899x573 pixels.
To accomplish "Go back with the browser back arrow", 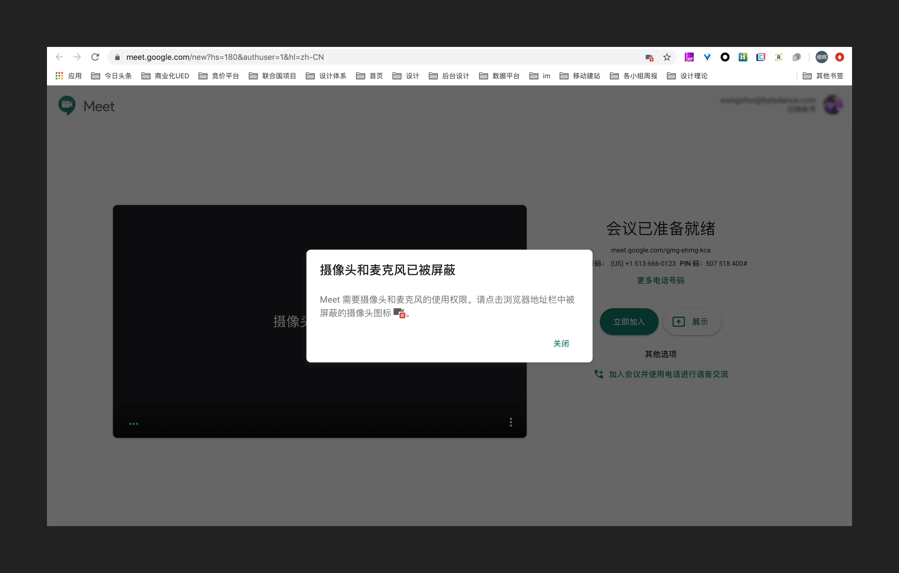I will [x=59, y=57].
